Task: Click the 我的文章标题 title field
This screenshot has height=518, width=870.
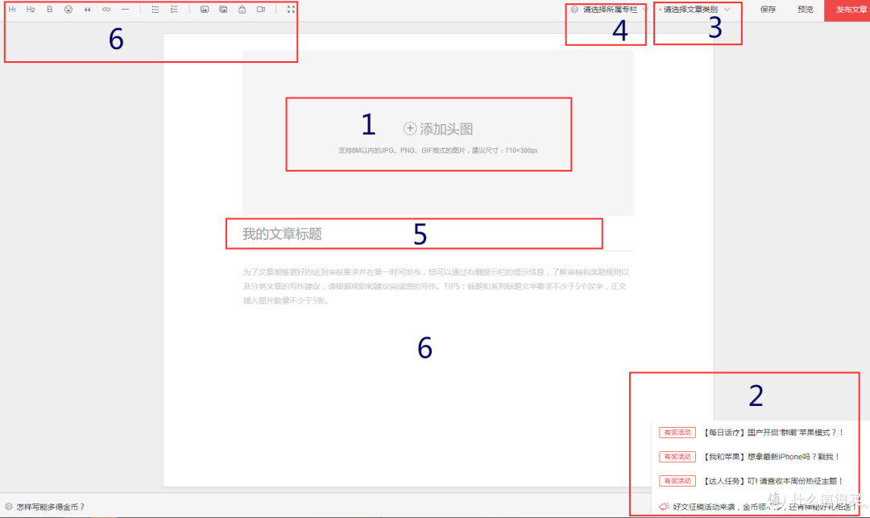Action: click(437, 234)
